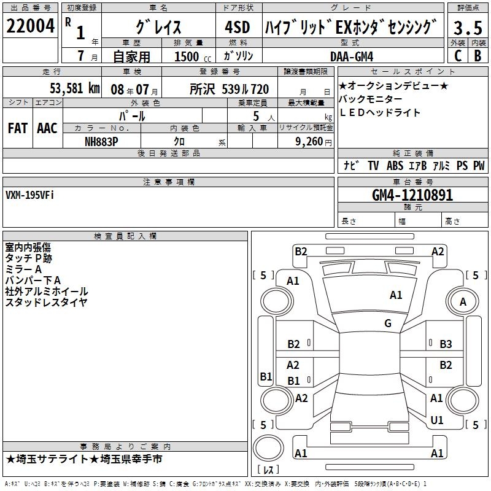Viewport: 491px width, 491px height.
Task: Click the exterior grade C
Action: (458, 56)
